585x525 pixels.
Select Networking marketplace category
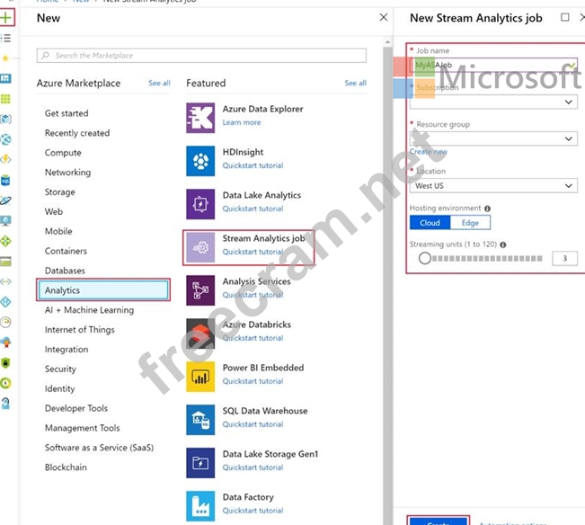tap(67, 173)
